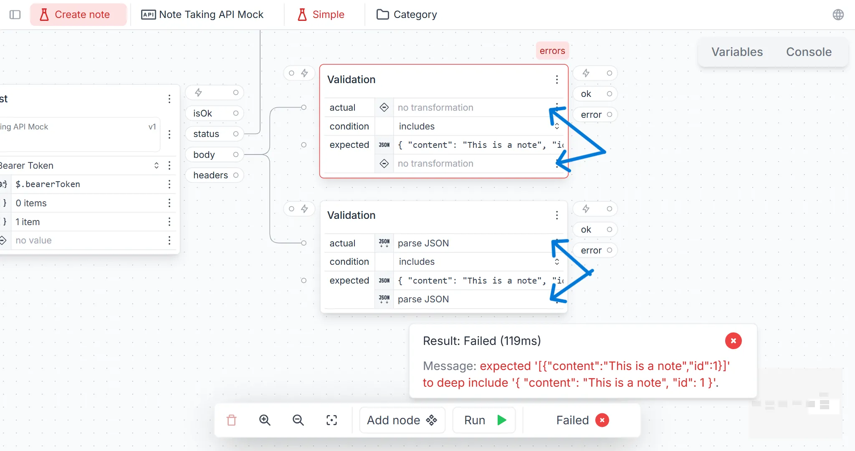The image size is (855, 451).
Task: Expand the condition dropdown on bottom Validation node
Action: point(556,261)
